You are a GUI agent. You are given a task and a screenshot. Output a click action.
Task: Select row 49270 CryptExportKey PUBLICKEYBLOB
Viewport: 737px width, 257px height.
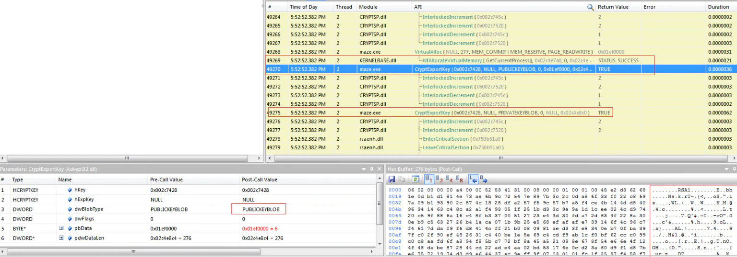pyautogui.click(x=501, y=69)
